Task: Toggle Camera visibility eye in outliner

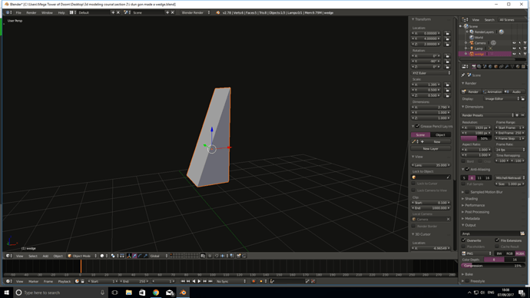Action: pyautogui.click(x=514, y=43)
